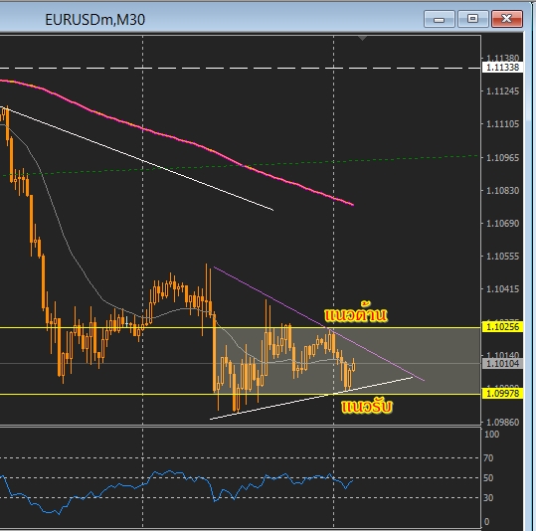Select the แนวต้าน resistance text label
This screenshot has width=536, height=531.
(x=356, y=313)
